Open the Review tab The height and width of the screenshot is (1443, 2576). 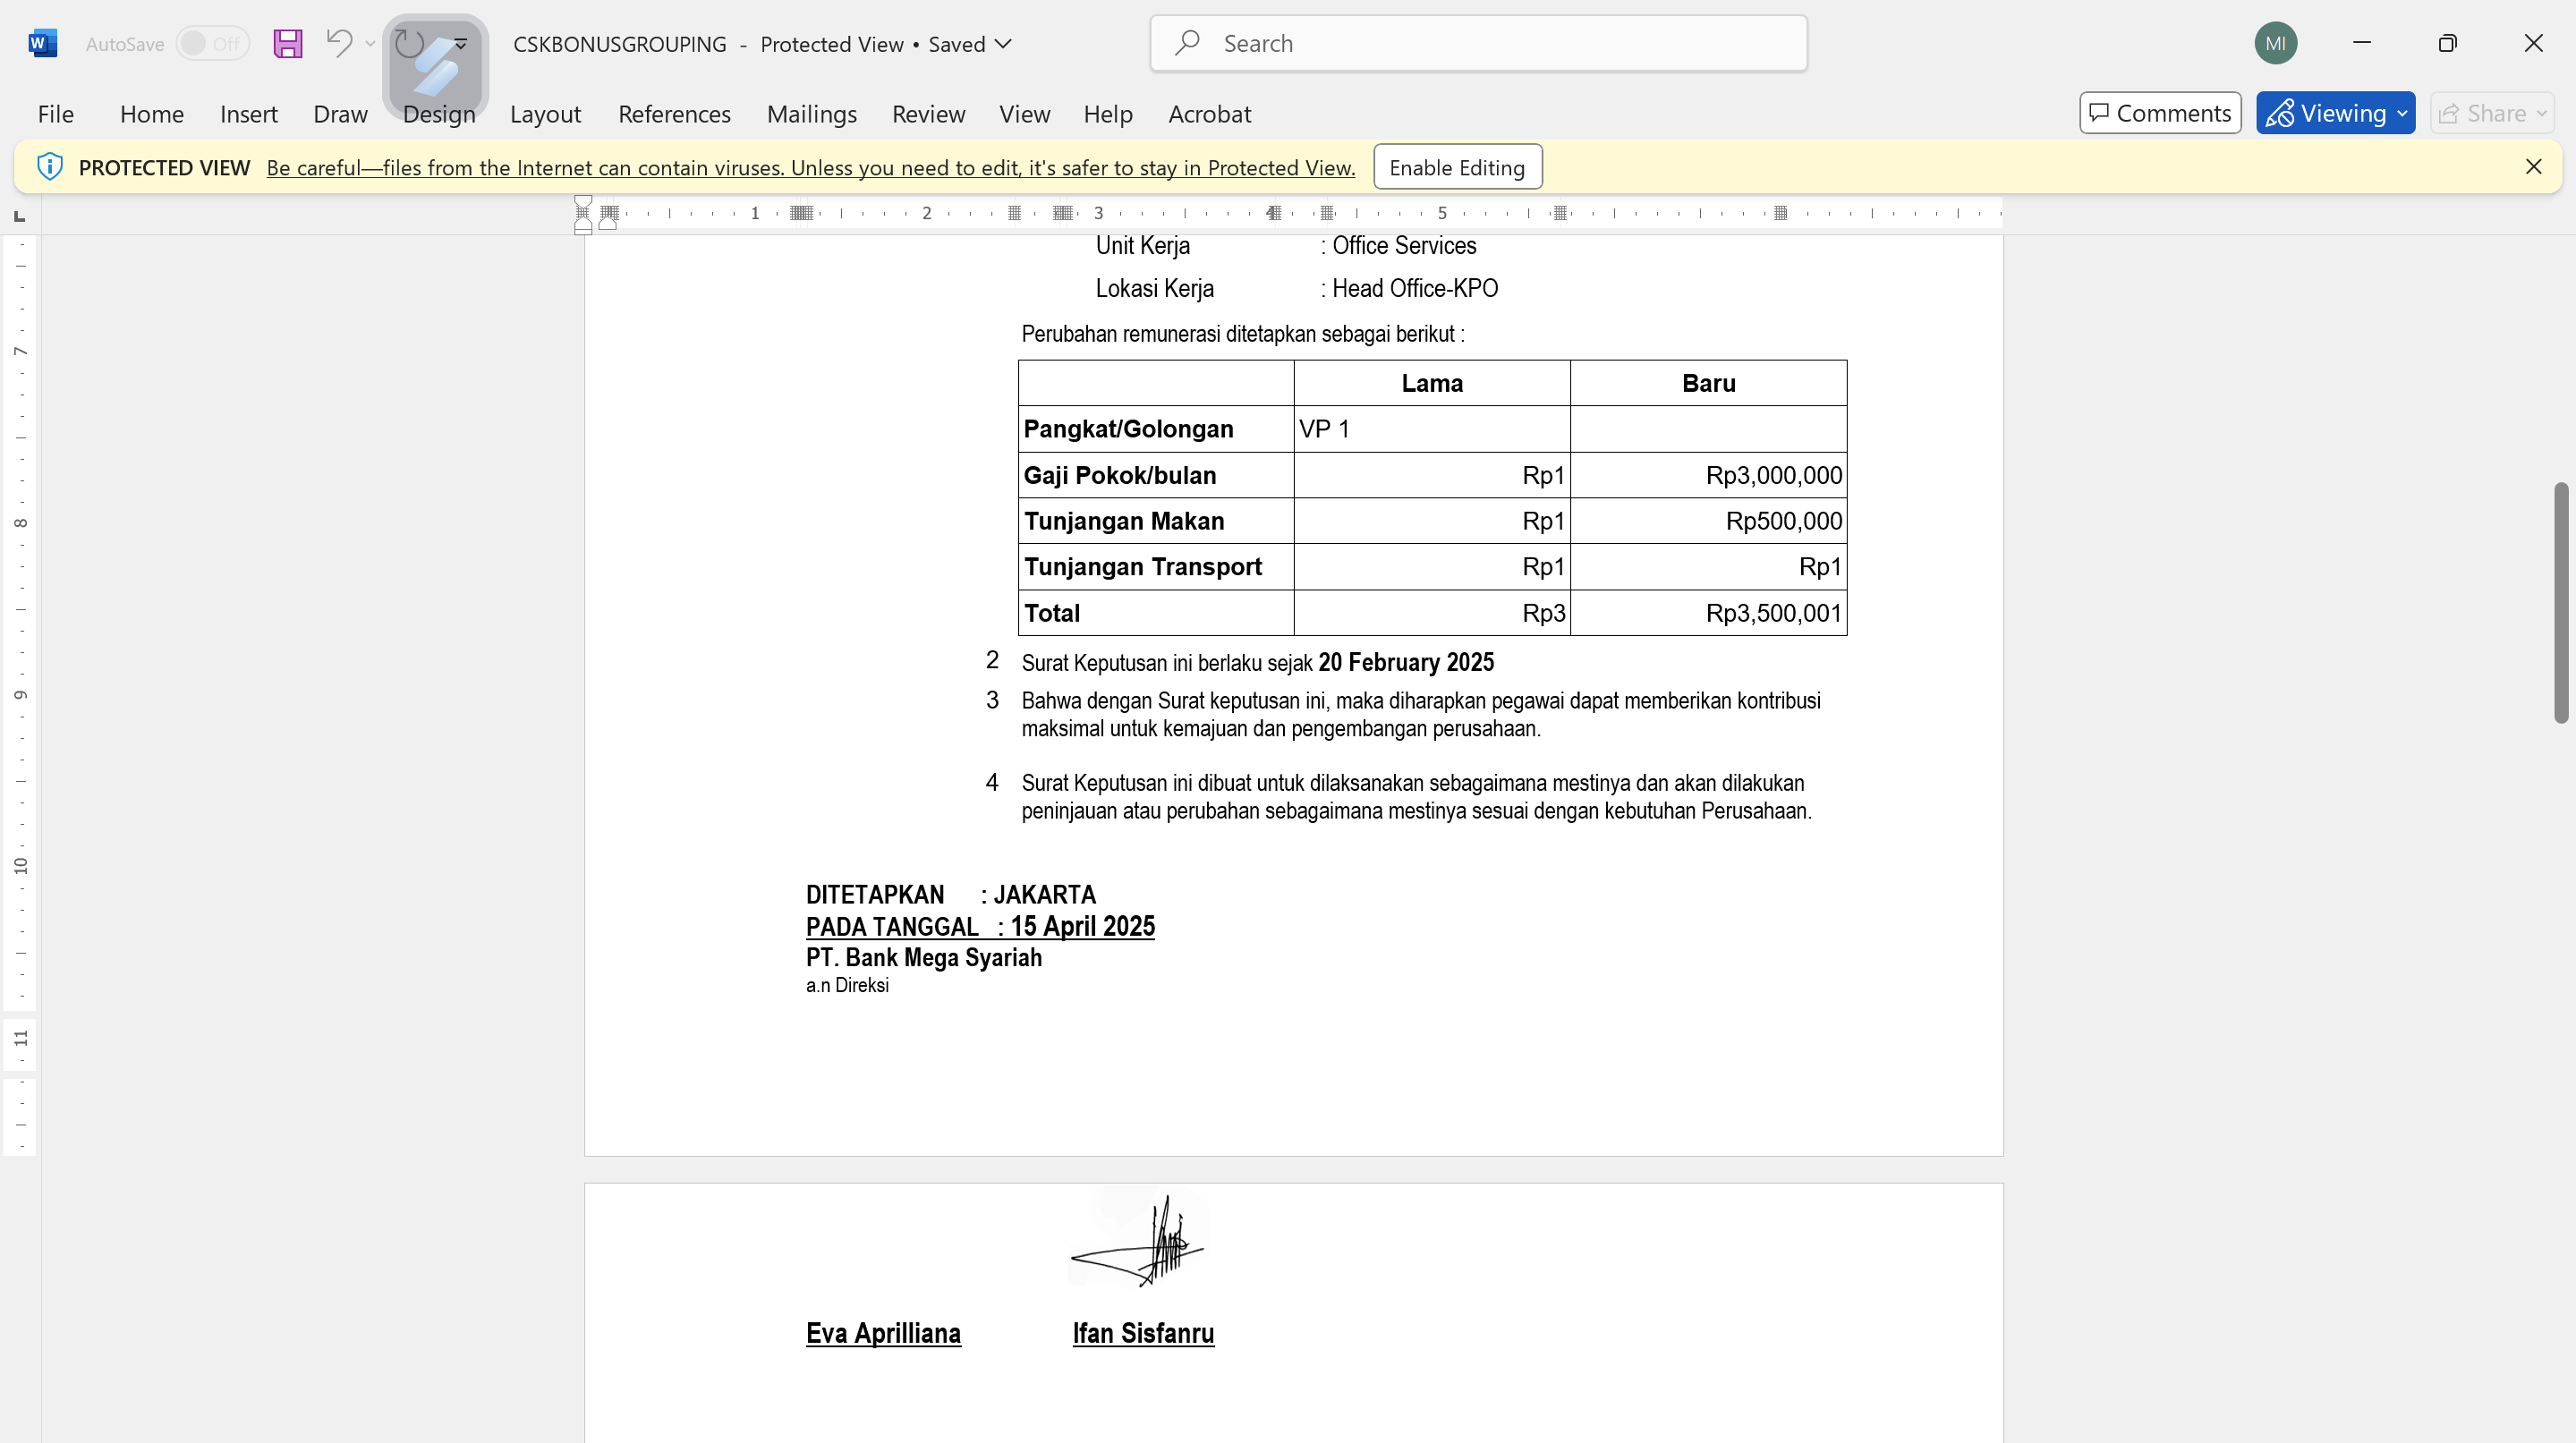(x=928, y=114)
